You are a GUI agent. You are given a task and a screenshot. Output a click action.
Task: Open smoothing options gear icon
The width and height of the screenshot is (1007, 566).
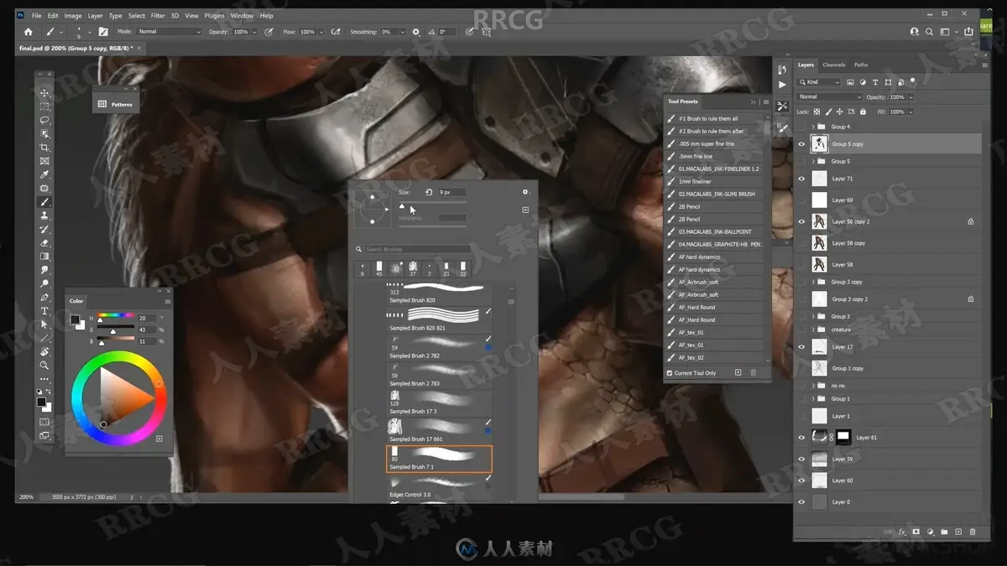[x=415, y=32]
